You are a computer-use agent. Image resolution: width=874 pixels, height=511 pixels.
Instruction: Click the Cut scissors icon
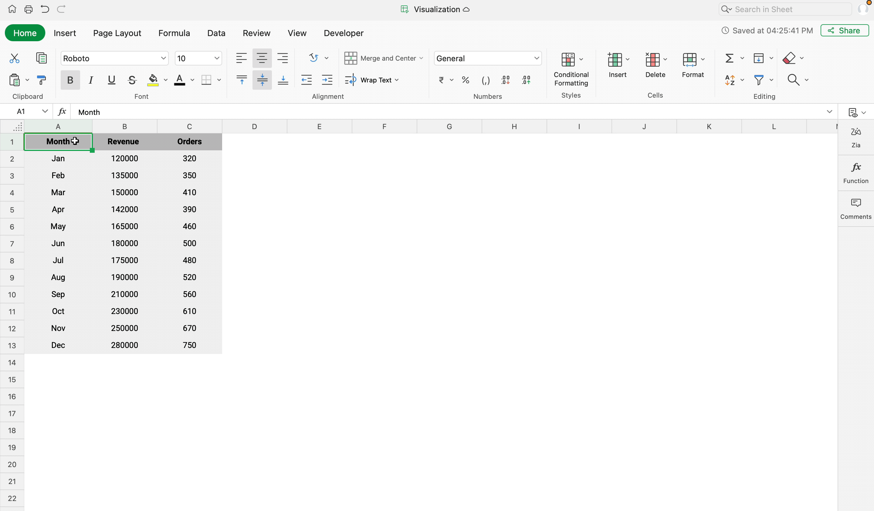tap(14, 58)
